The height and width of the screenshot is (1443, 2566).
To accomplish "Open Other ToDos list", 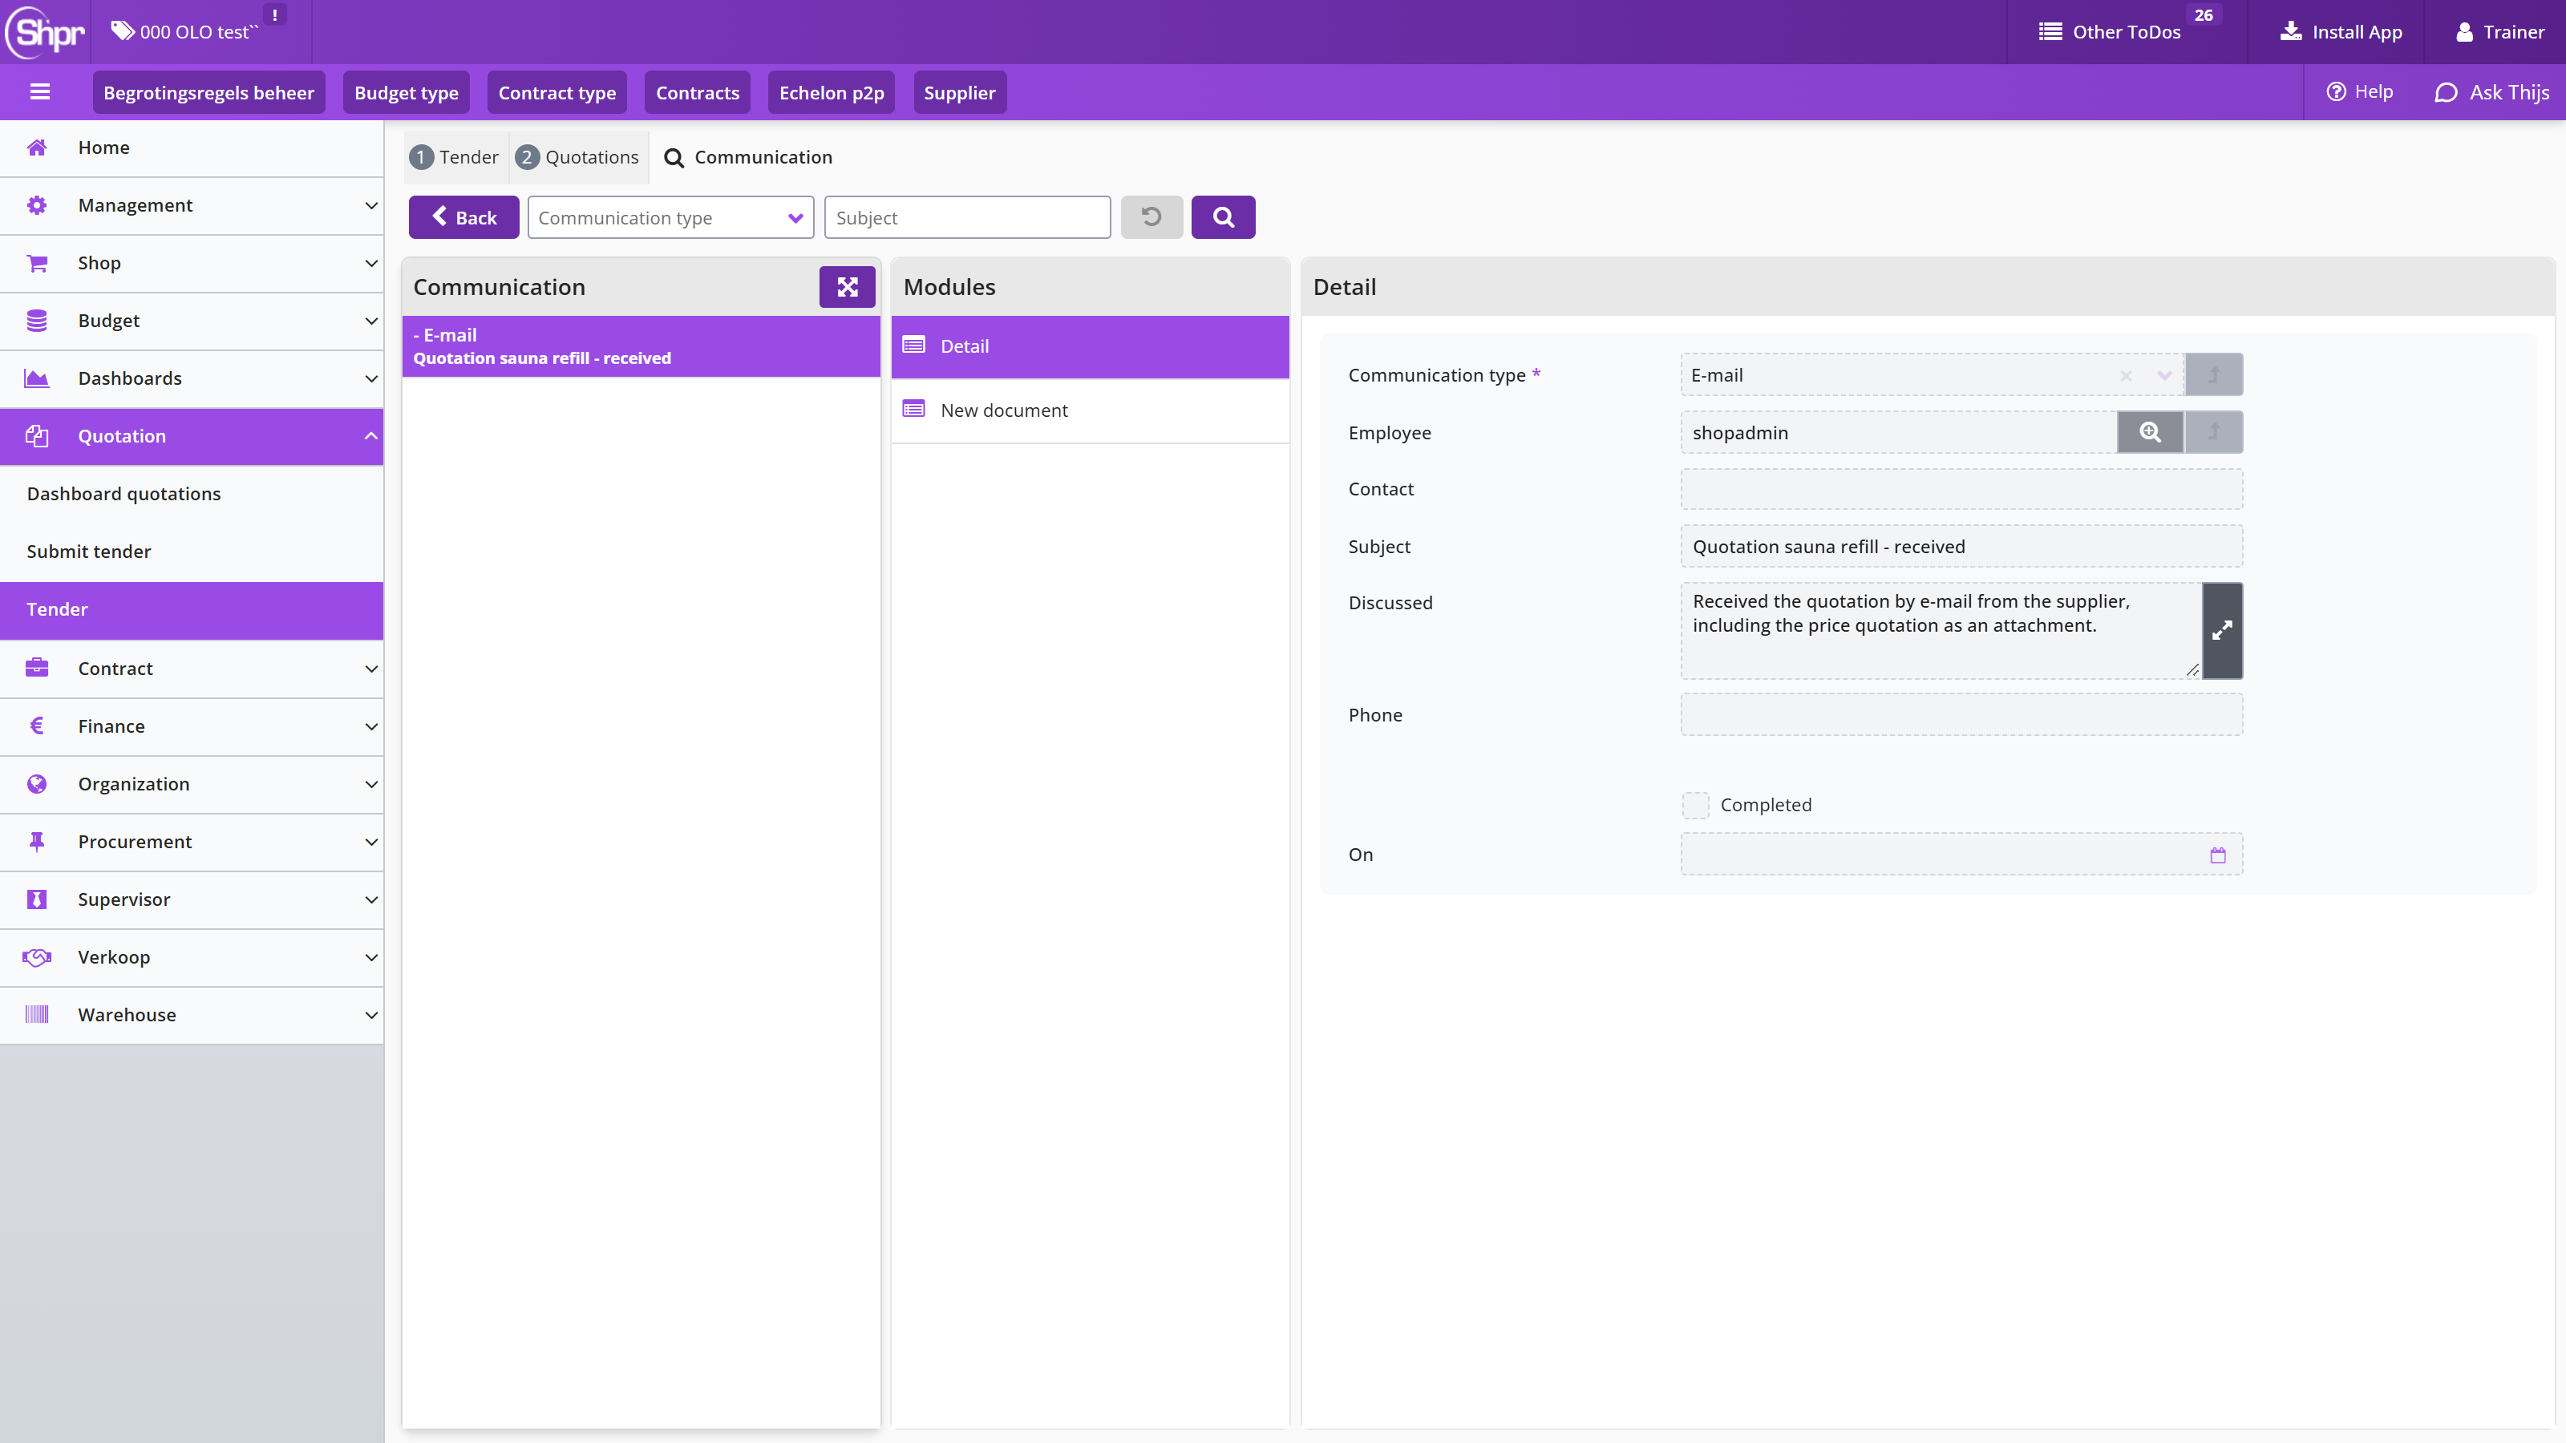I will point(2110,32).
